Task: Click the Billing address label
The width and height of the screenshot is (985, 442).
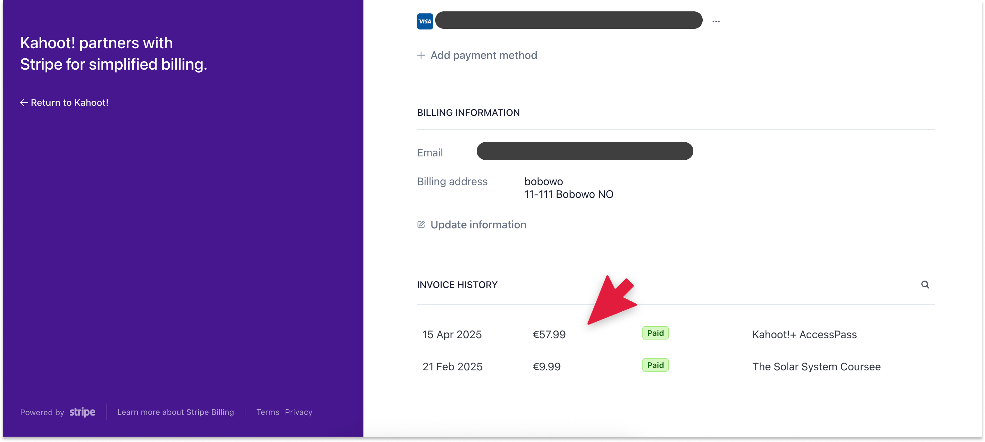Action: pos(452,181)
